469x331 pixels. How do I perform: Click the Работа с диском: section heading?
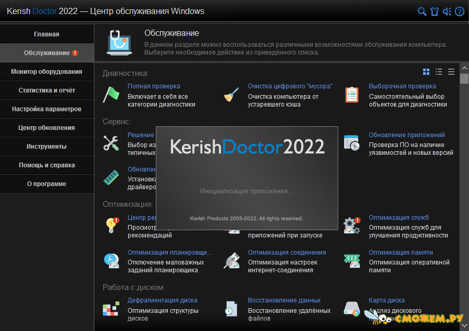[134, 287]
